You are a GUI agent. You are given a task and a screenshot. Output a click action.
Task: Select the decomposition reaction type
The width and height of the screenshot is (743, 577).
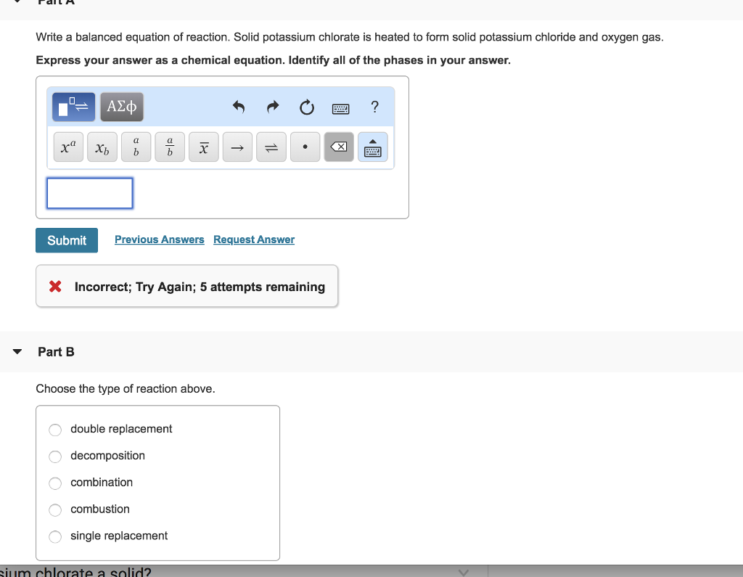(55, 457)
